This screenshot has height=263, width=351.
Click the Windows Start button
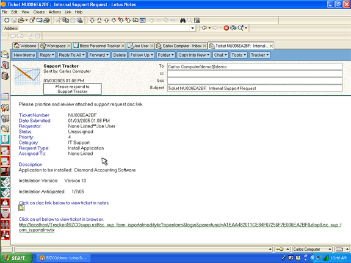[16, 258]
